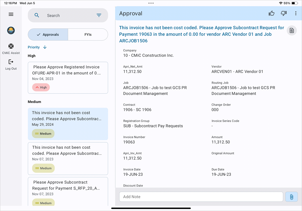The height and width of the screenshot is (211, 302).
Task: Approve with the thumbs up icon
Action: (x=272, y=13)
